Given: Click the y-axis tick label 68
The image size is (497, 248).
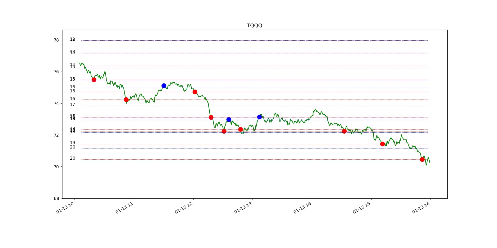Looking at the screenshot, I should [x=56, y=198].
